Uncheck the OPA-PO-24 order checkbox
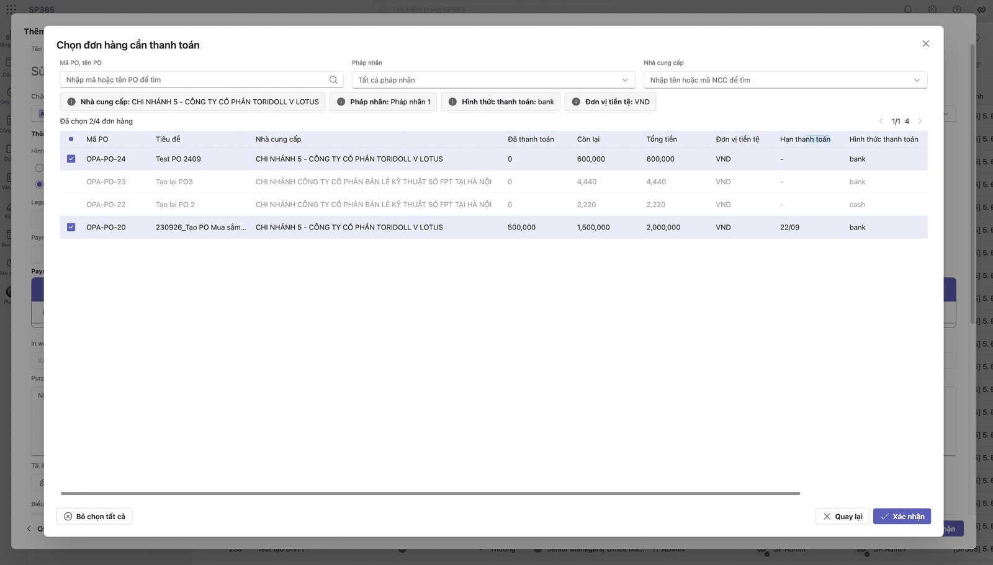Screen dimensions: 993x565 point(71,159)
